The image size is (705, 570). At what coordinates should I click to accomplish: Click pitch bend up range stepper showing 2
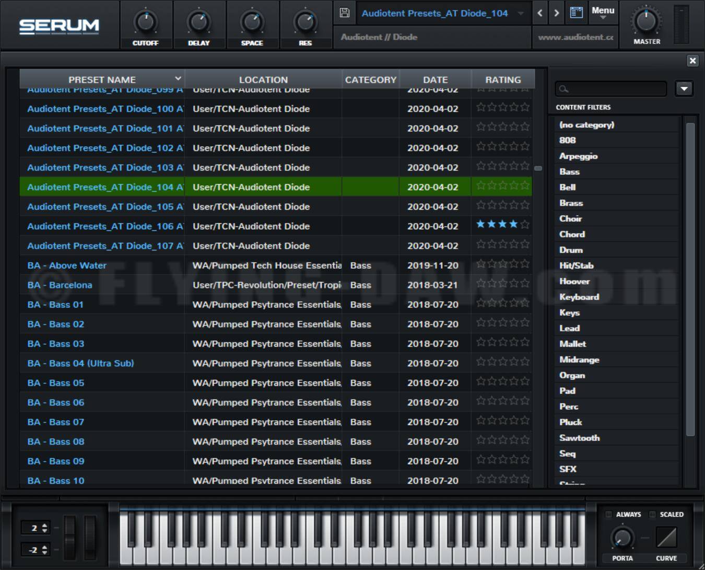[36, 528]
